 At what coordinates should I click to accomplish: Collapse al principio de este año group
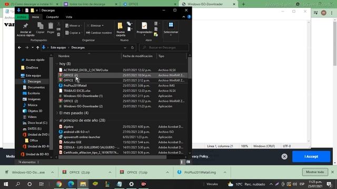click(57, 120)
